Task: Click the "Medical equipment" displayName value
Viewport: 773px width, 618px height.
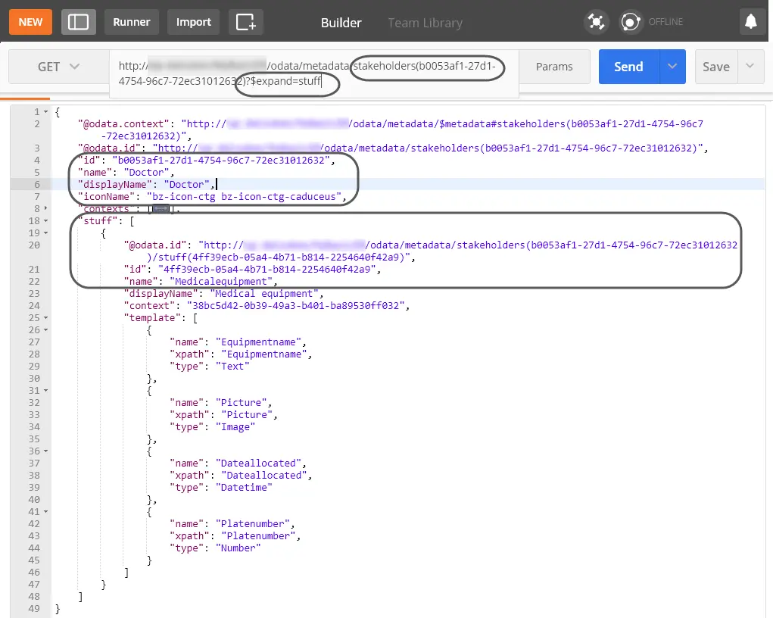Action: (264, 294)
